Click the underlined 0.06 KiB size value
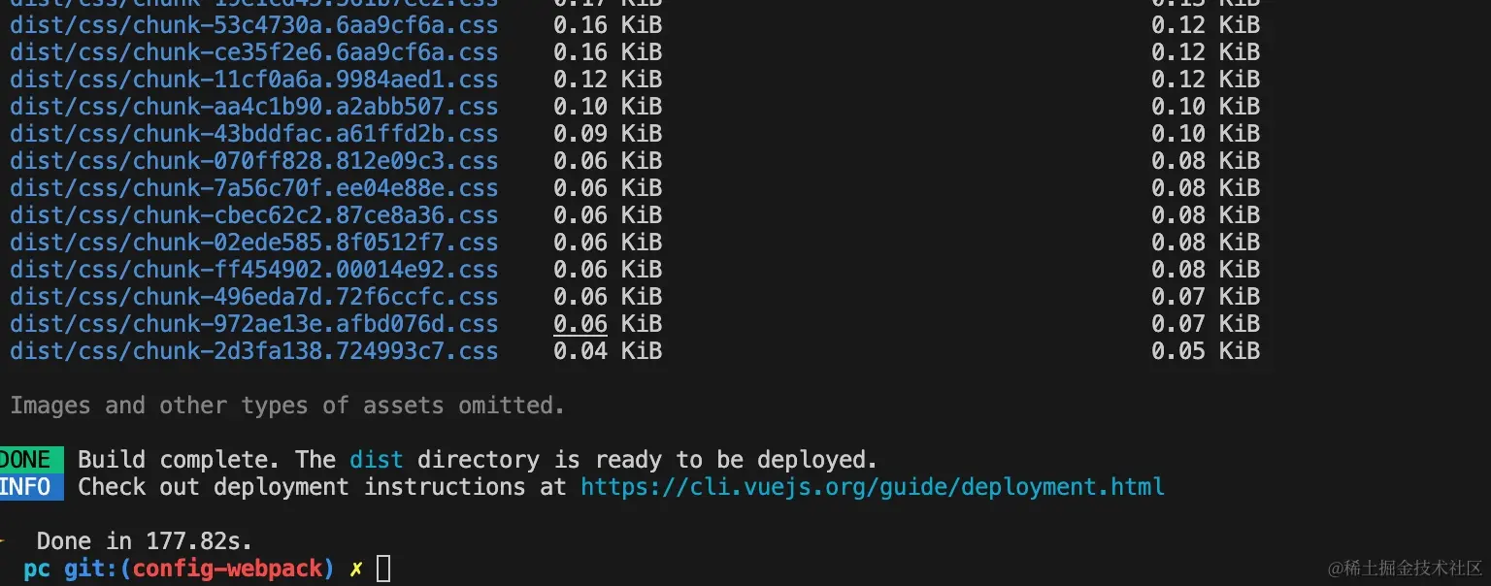1491x586 pixels. [580, 324]
